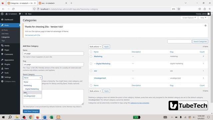Screen dimensions: 213x120
Task: Open the Marketing category link
Action: [98, 56]
